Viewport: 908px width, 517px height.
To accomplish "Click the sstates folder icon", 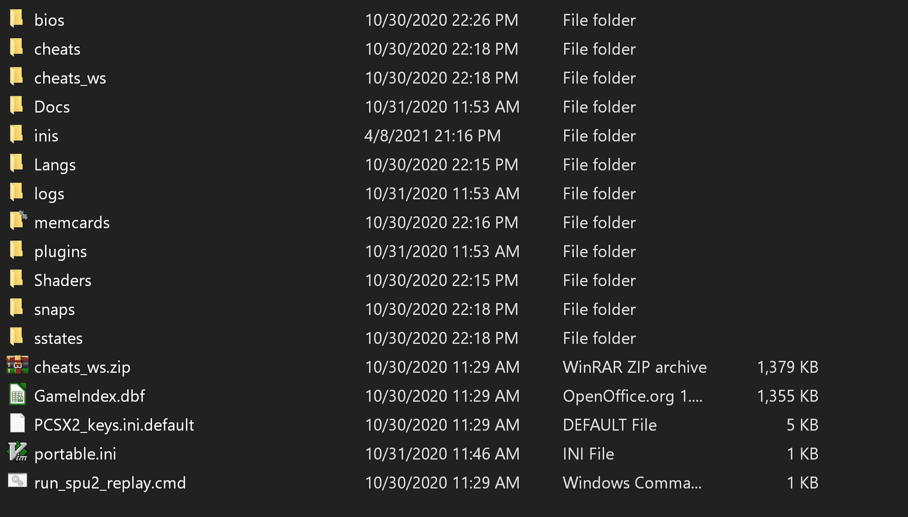I will [x=17, y=337].
